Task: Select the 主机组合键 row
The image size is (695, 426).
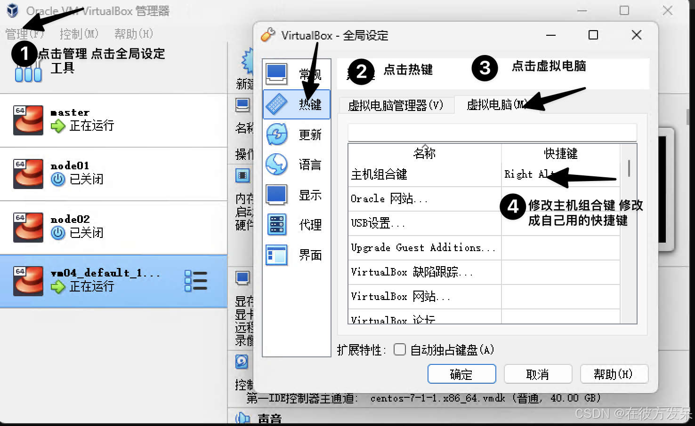Action: 484,174
